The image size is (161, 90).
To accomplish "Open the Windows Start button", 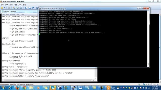I will point(3,88).
